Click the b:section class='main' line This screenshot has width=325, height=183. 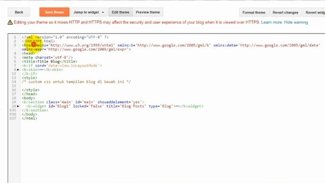(x=83, y=102)
